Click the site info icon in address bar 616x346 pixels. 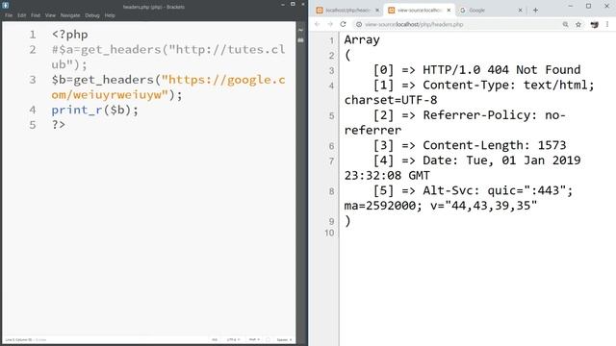point(359,24)
